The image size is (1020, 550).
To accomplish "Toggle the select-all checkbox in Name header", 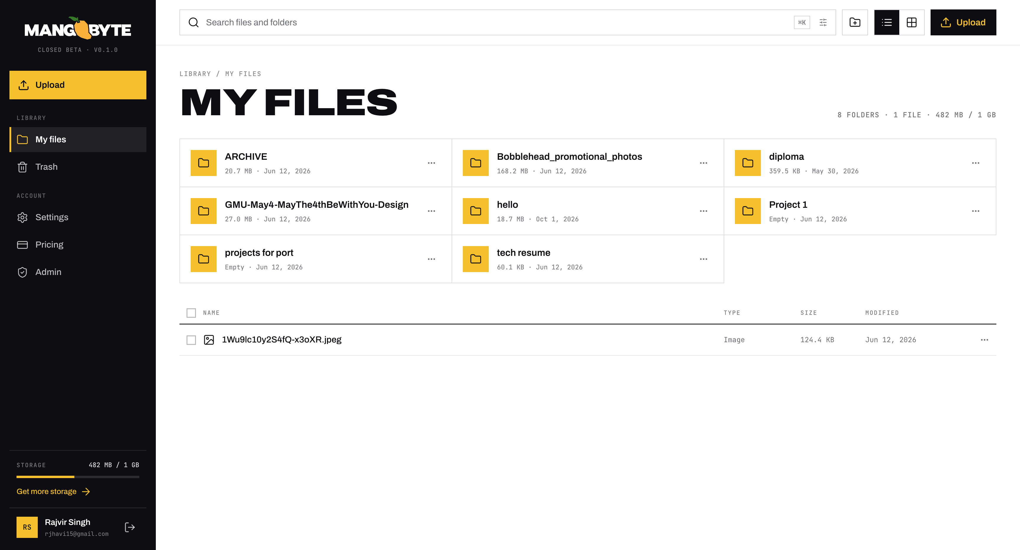I will (191, 313).
